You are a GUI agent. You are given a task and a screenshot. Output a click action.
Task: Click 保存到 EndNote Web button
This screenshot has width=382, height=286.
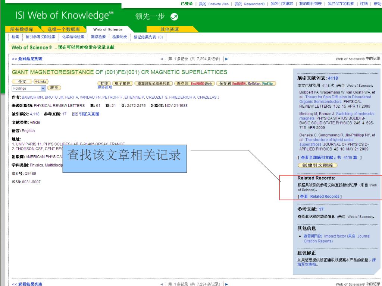pyautogui.click(x=194, y=83)
